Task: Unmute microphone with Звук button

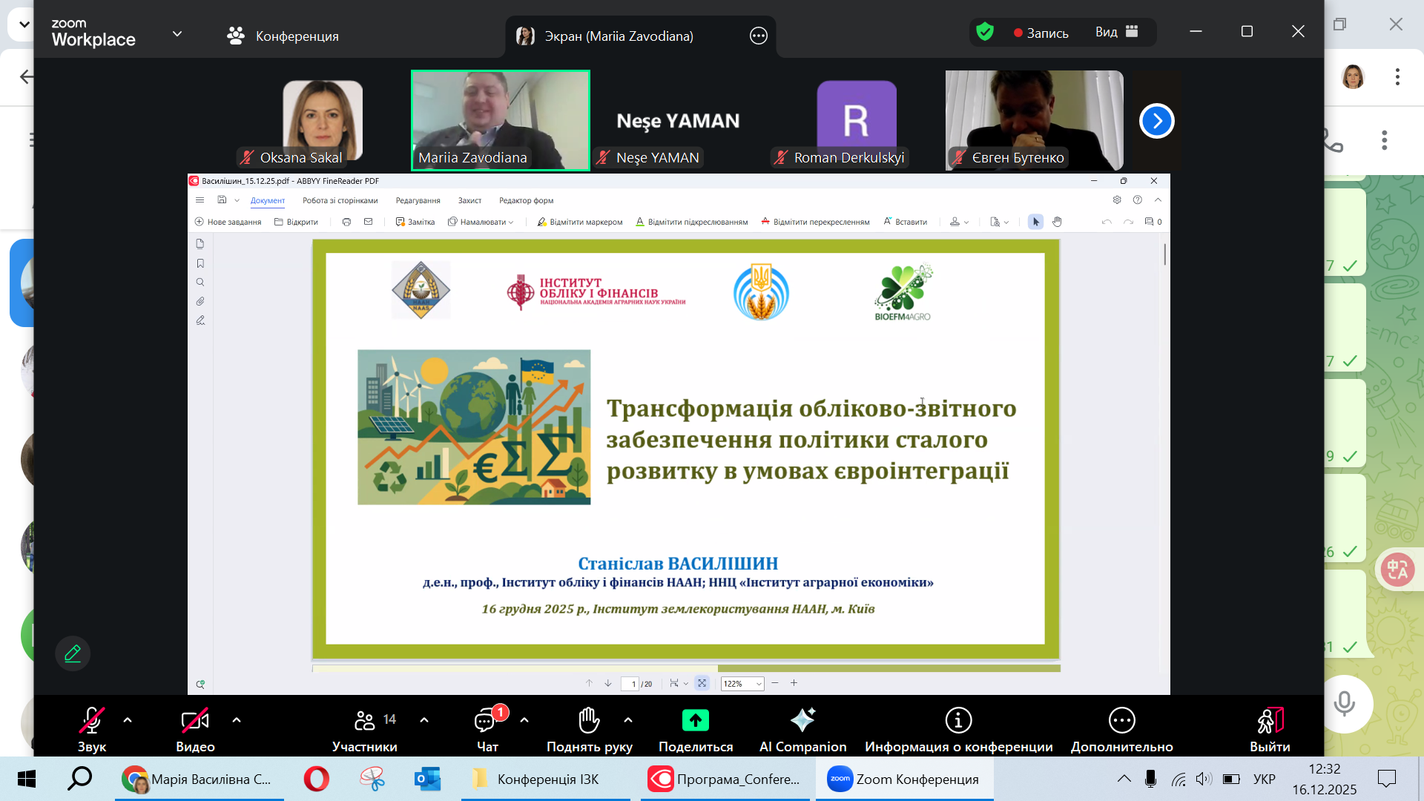Action: click(x=91, y=720)
